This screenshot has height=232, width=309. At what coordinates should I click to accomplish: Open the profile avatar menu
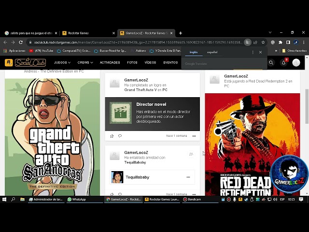tap(296, 62)
